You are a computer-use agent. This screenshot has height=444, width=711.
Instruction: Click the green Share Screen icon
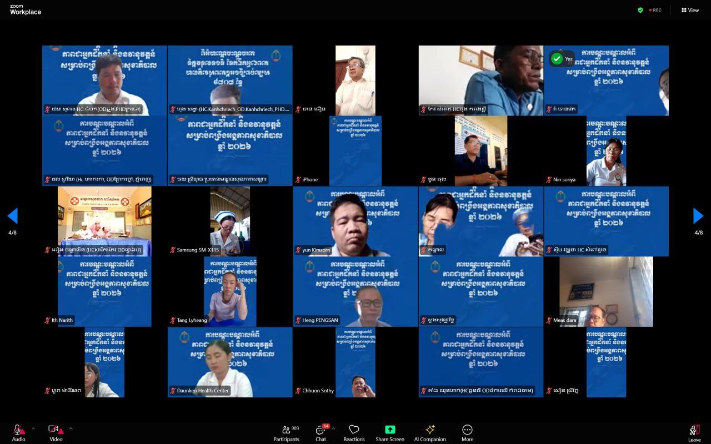tap(390, 430)
